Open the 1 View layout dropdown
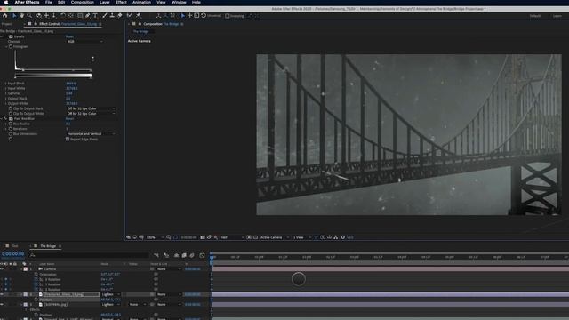Viewport: 569px width, 320px height. (x=302, y=237)
